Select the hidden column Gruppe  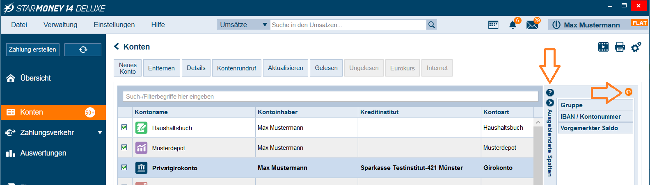point(595,105)
